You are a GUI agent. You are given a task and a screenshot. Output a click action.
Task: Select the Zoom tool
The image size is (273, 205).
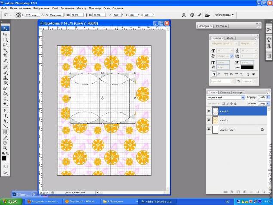click(x=5, y=148)
